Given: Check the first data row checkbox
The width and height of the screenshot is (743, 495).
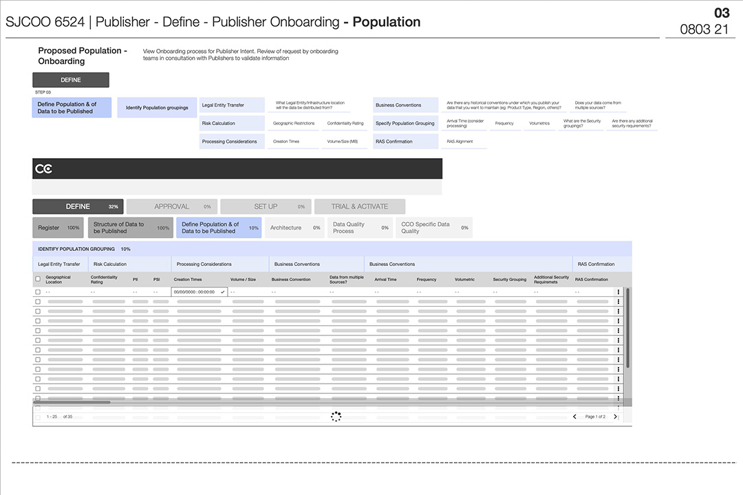Looking at the screenshot, I should coord(38,292).
